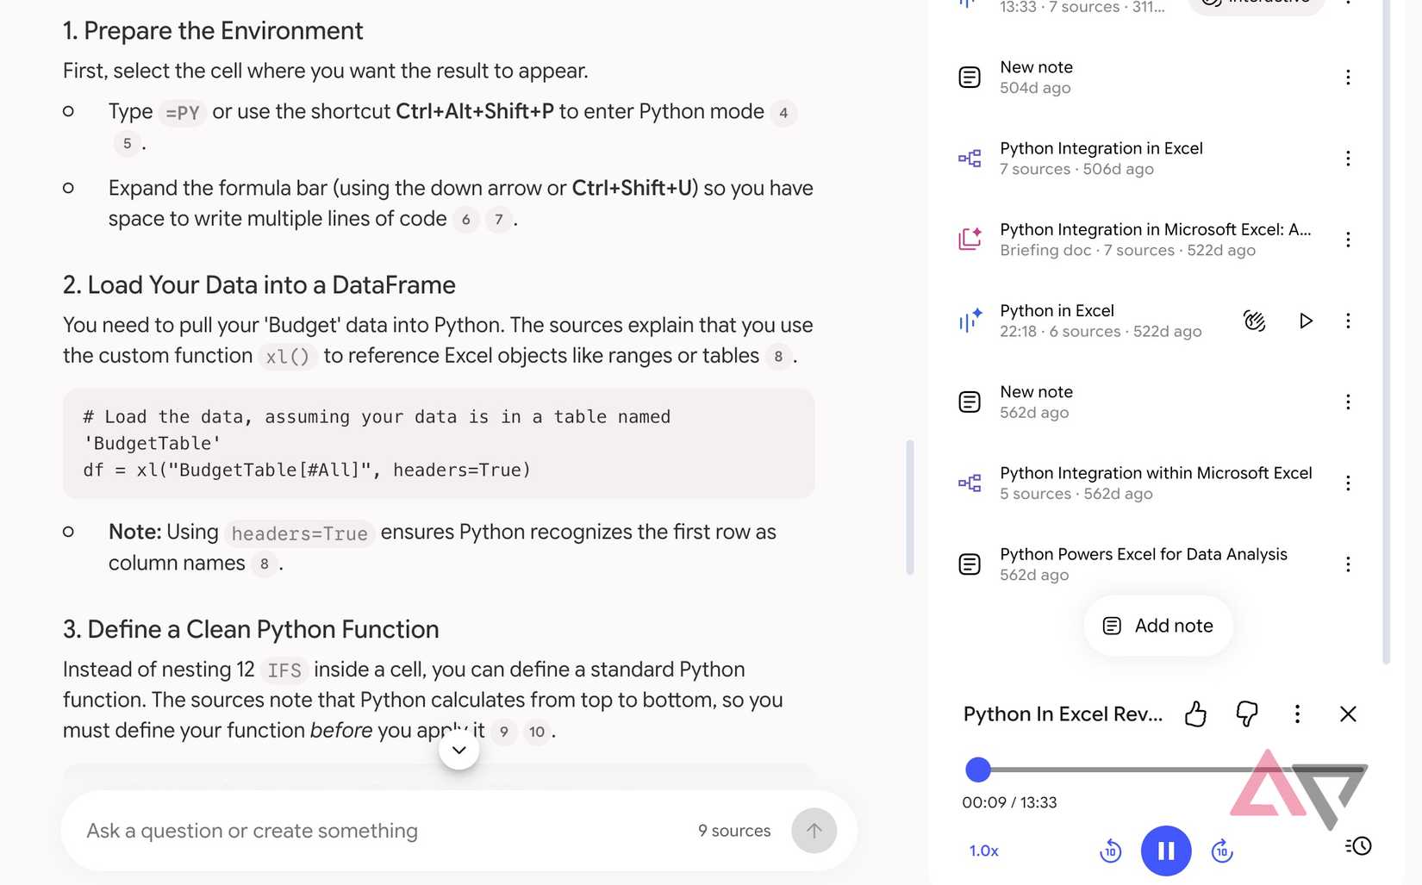This screenshot has width=1422, height=885.
Task: Open options for New note 562d ago
Action: click(1348, 402)
